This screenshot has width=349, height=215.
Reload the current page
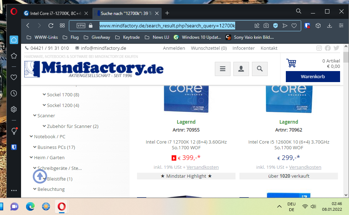pyautogui.click(x=51, y=26)
